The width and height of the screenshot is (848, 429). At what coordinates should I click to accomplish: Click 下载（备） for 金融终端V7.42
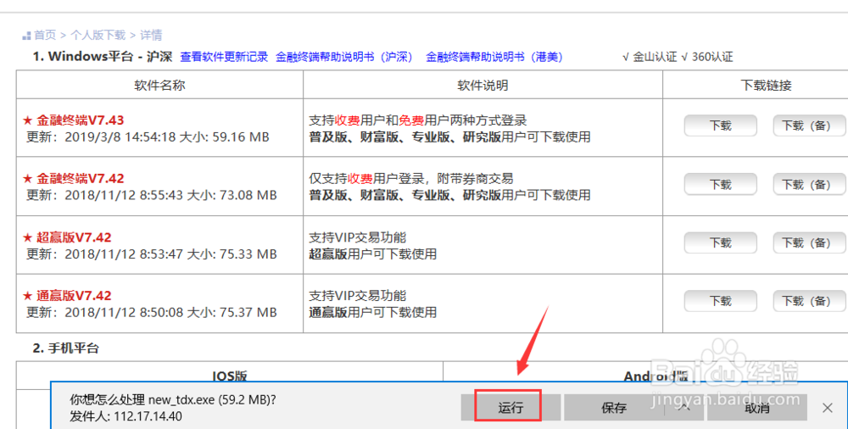click(x=809, y=185)
